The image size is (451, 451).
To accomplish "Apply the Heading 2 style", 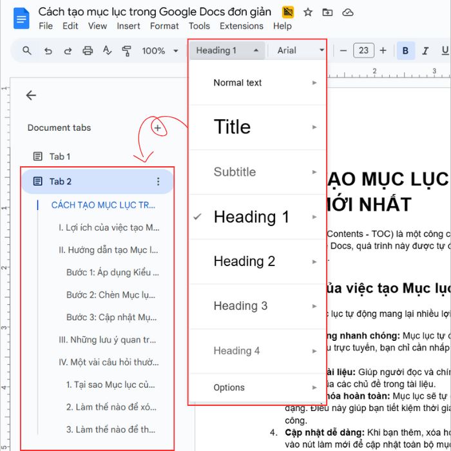I will click(x=258, y=262).
